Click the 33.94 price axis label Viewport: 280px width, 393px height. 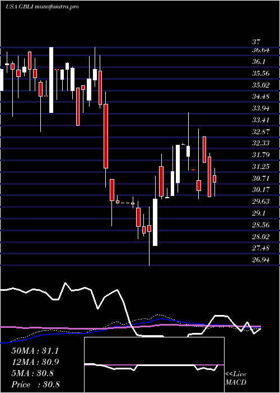click(x=261, y=108)
